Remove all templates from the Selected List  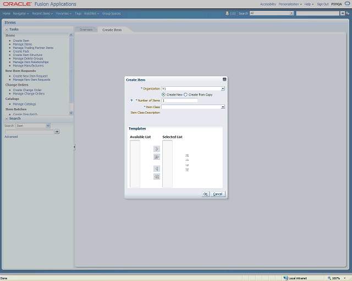[x=157, y=177]
